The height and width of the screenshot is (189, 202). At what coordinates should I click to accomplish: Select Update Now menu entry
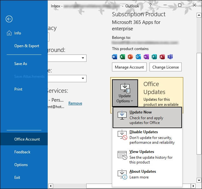click(147, 118)
